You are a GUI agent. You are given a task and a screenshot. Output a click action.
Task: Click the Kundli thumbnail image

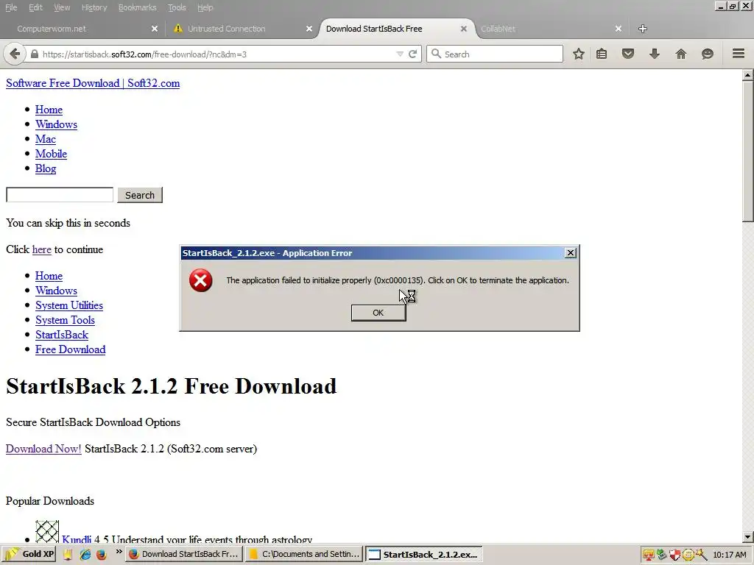(47, 532)
